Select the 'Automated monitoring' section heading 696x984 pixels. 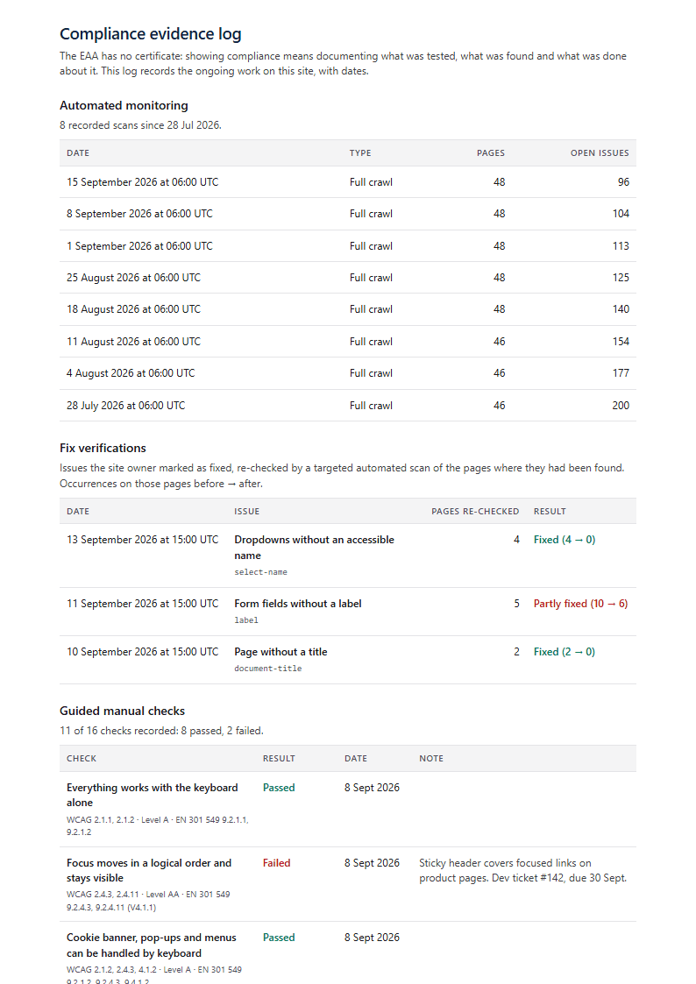point(124,105)
